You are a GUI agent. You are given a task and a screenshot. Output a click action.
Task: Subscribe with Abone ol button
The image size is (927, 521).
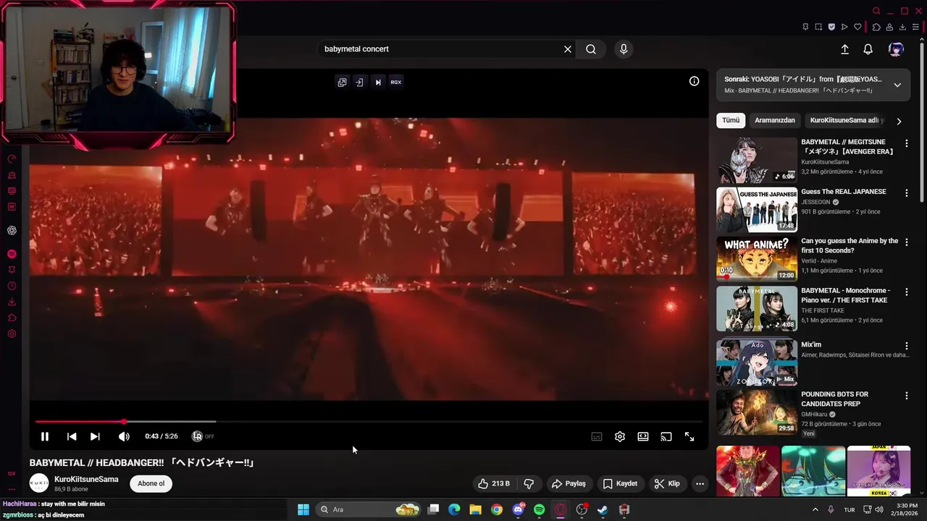[151, 483]
